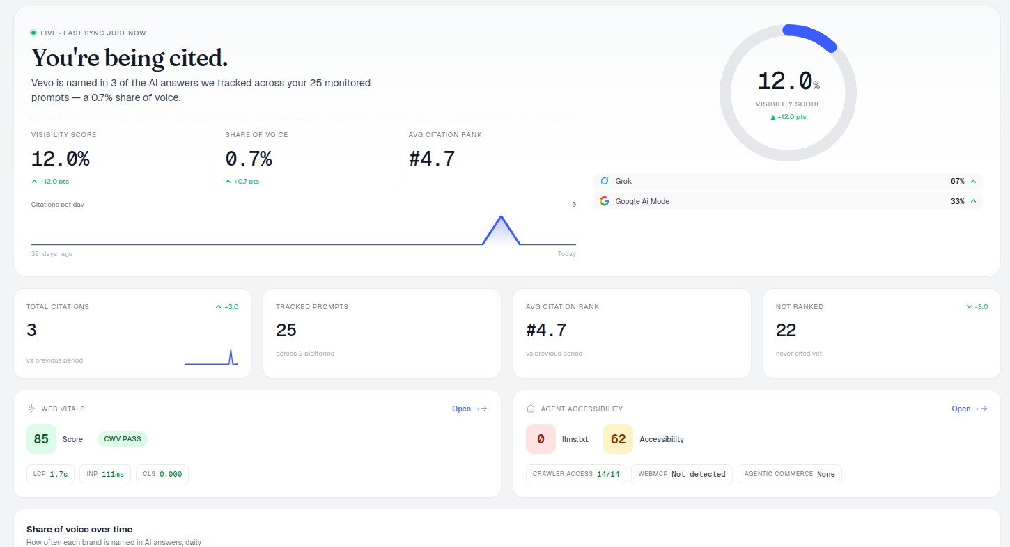The image size is (1010, 547).
Task: Click the llms.txt score 0 badge
Action: [x=541, y=439]
